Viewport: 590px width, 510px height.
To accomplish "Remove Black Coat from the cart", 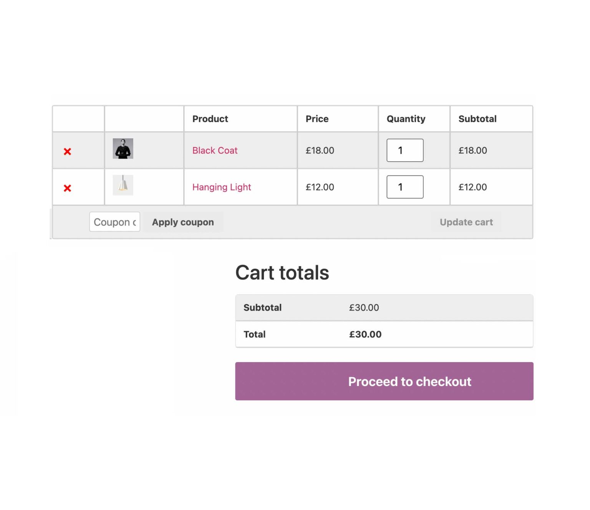I will click(67, 151).
